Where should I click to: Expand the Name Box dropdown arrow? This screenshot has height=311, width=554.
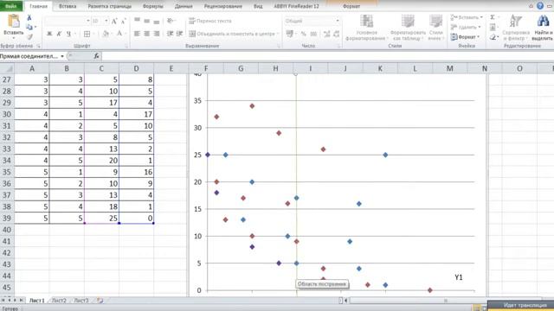click(x=62, y=56)
